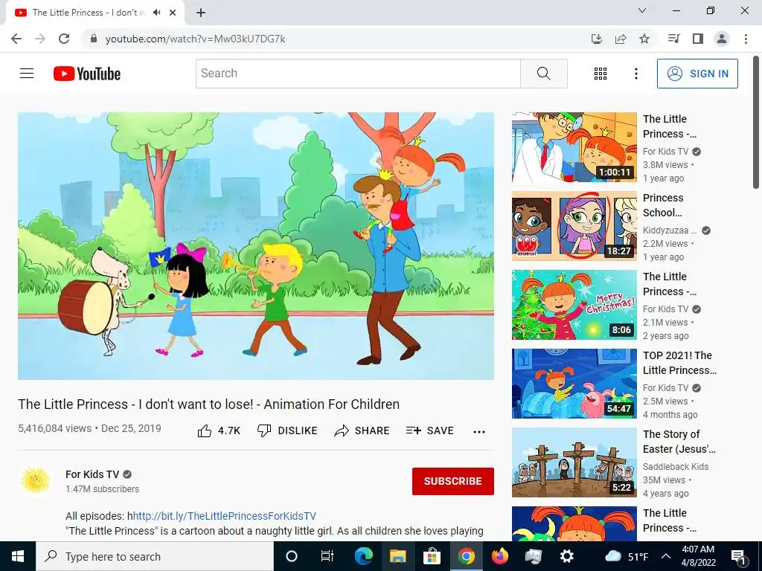Open the Princess School video thumbnail
The image size is (762, 571).
click(574, 226)
